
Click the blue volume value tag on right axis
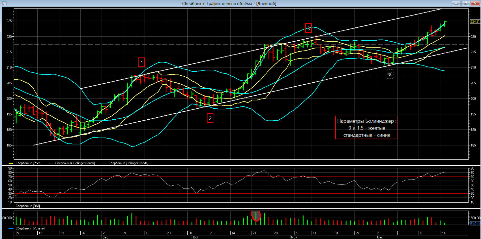click(475, 223)
